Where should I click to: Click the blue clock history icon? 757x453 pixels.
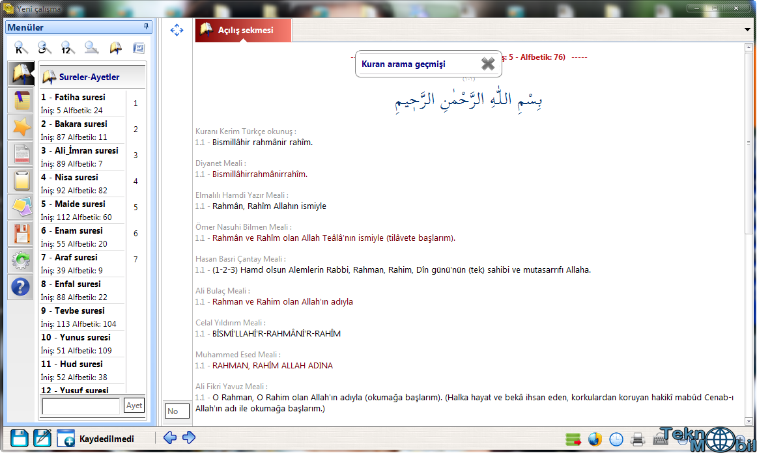(x=616, y=439)
